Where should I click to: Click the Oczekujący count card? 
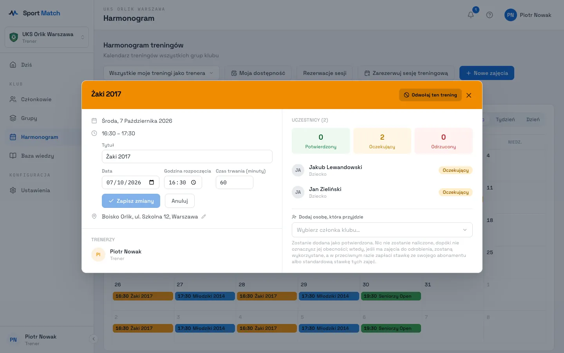tap(382, 141)
